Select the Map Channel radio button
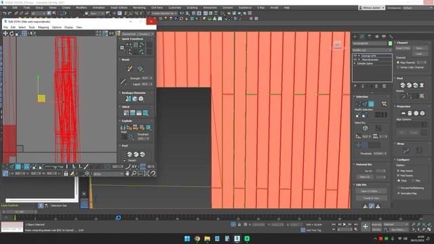434x244 pixels. coord(398,62)
